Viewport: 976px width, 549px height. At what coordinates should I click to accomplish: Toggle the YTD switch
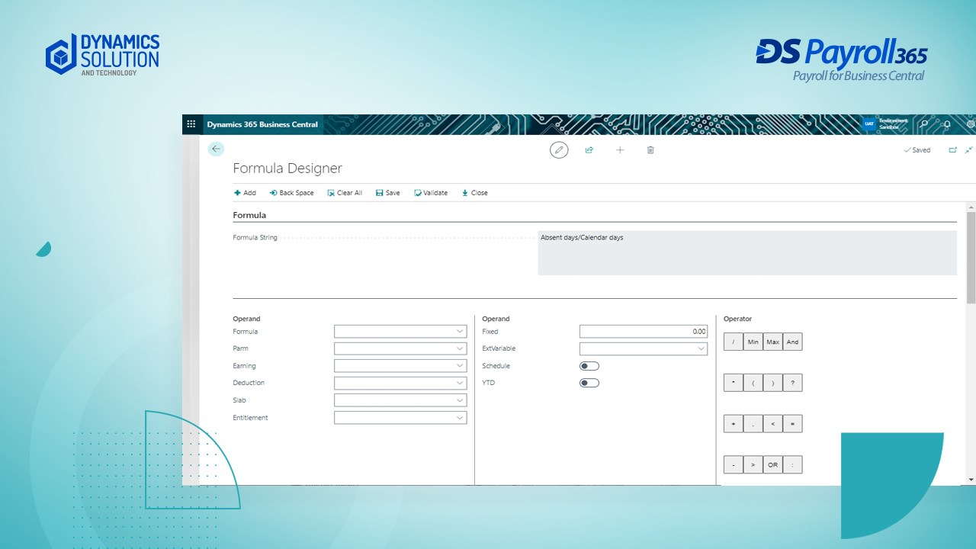click(x=589, y=383)
